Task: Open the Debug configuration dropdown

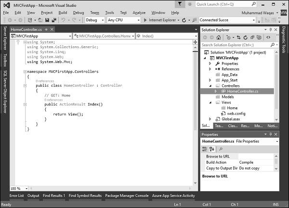Action: [103, 20]
